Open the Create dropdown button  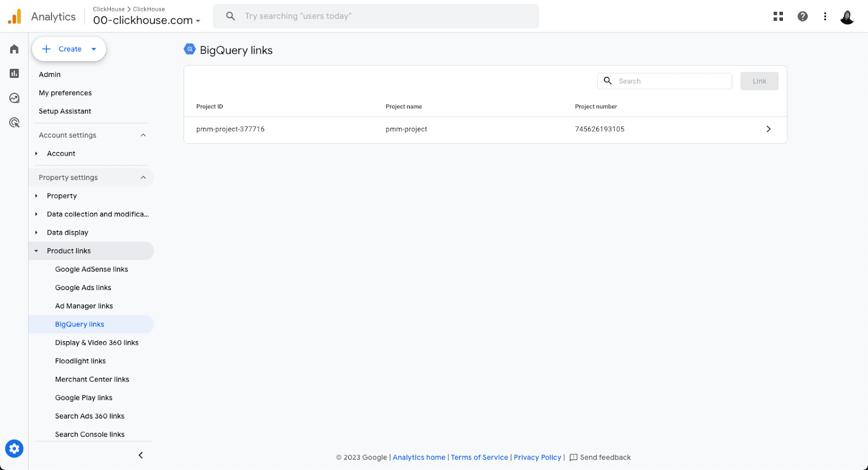(69, 49)
